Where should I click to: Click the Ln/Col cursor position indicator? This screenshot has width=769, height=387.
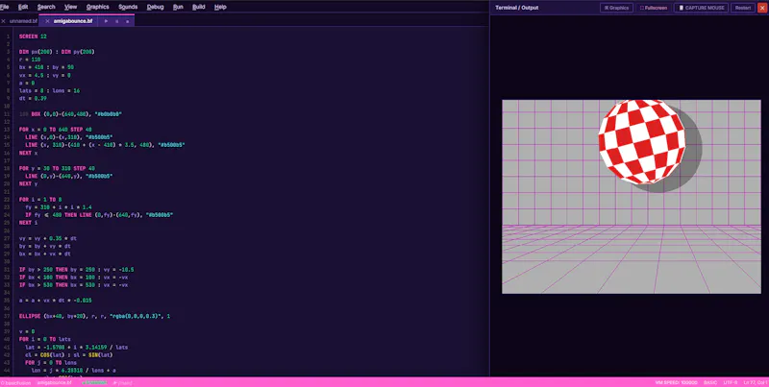point(756,382)
